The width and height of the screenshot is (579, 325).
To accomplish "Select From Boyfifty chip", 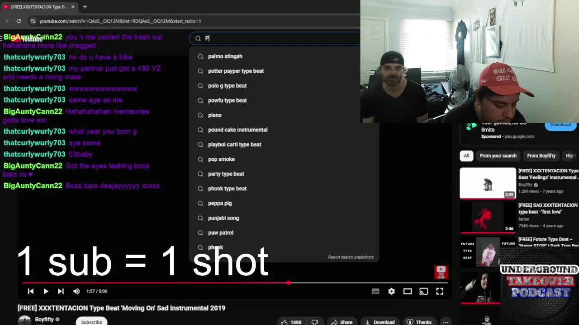I will point(541,156).
